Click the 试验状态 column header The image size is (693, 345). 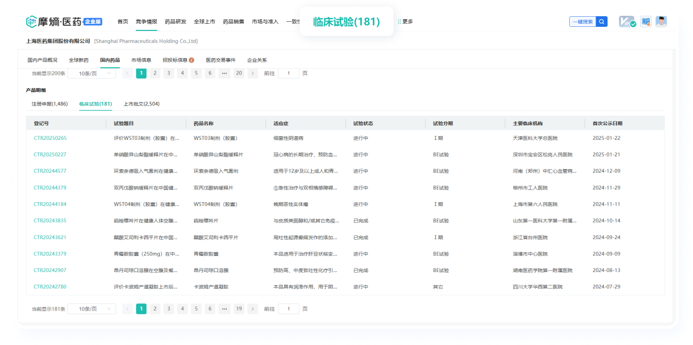363,123
